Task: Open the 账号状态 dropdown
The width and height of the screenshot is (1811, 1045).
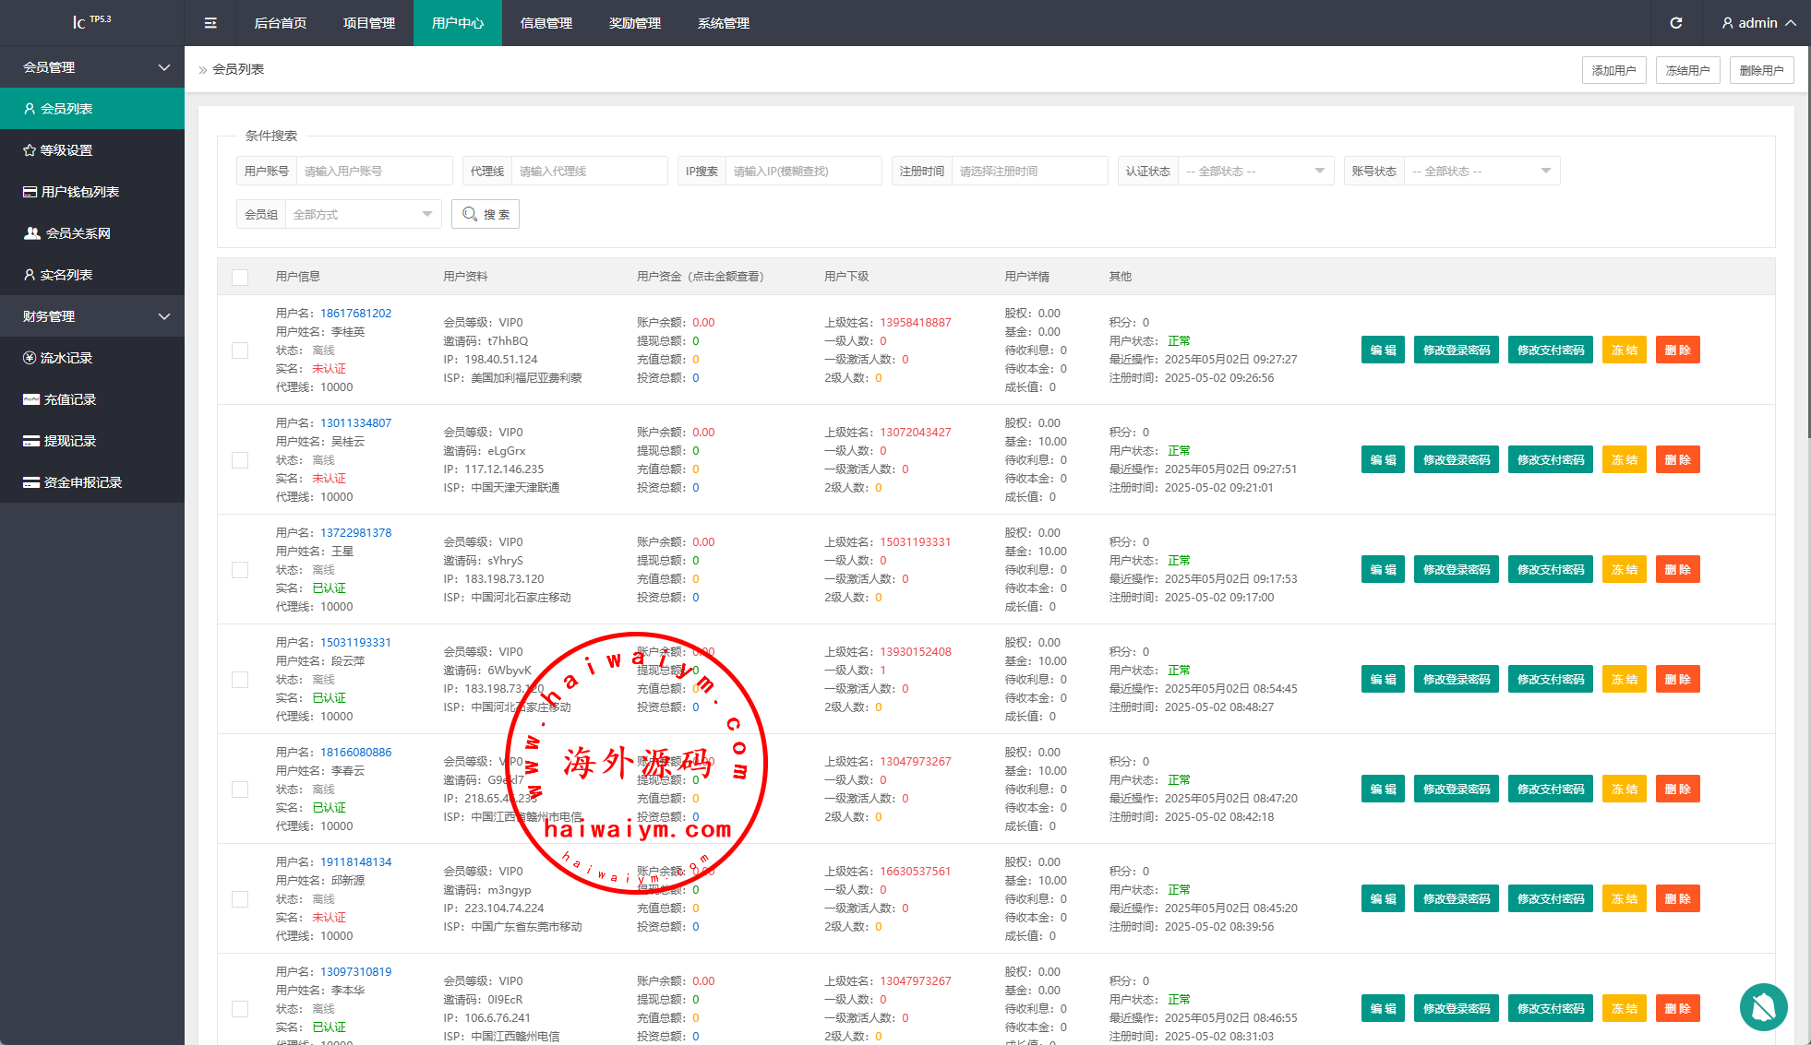Action: [1481, 172]
